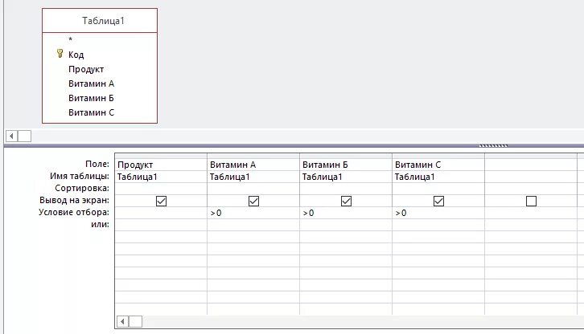The image size is (584, 334).
Task: Click the Витамин A criteria cell with >0
Action: tap(253, 213)
